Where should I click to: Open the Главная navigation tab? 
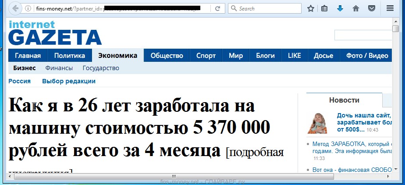pyautogui.click(x=28, y=55)
